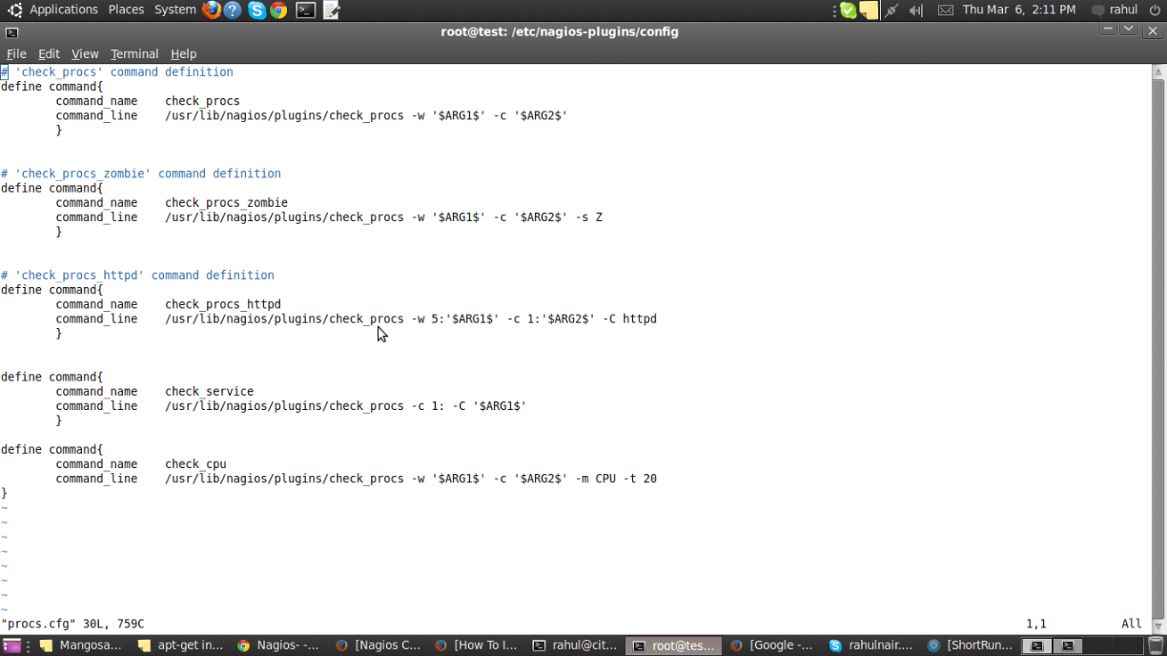This screenshot has height=656, width=1167.
Task: Click the root@tes... taskbar button
Action: (x=673, y=645)
